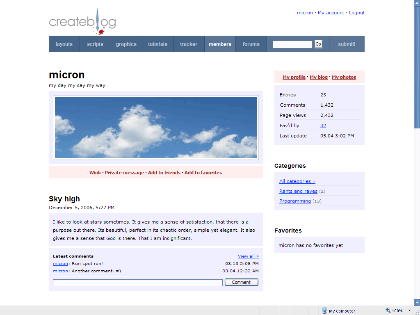Click the '03.13 5:08 PM' comment timestamp
This screenshot has width=420, height=315.
(x=242, y=264)
